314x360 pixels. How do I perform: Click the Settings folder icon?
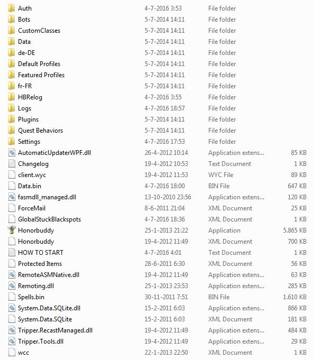[12, 142]
